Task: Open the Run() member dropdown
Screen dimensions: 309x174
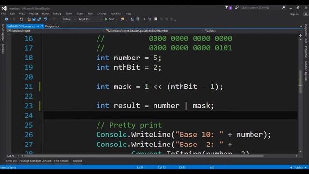Action: click(x=253, y=31)
